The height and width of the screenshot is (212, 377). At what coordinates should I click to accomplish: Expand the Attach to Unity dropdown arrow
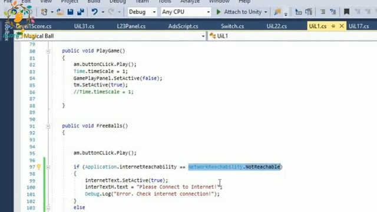coord(266,12)
